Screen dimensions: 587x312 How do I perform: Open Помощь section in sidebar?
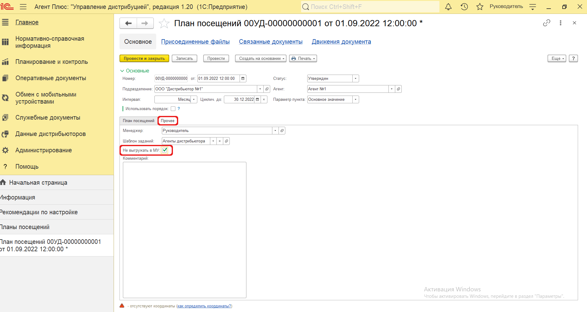click(x=27, y=166)
